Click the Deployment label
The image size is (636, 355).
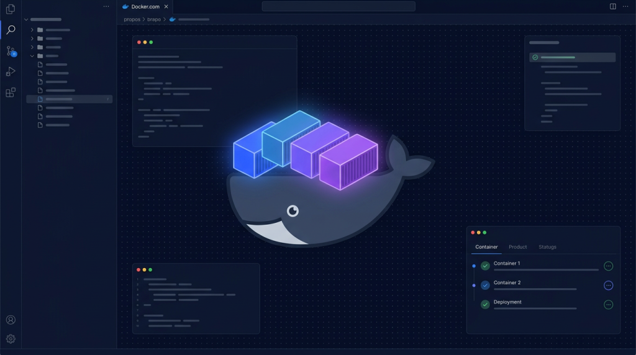click(x=507, y=302)
